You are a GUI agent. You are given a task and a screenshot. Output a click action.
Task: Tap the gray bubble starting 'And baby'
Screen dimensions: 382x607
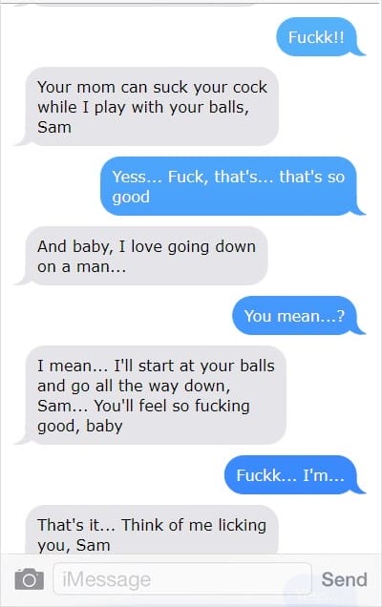(143, 256)
